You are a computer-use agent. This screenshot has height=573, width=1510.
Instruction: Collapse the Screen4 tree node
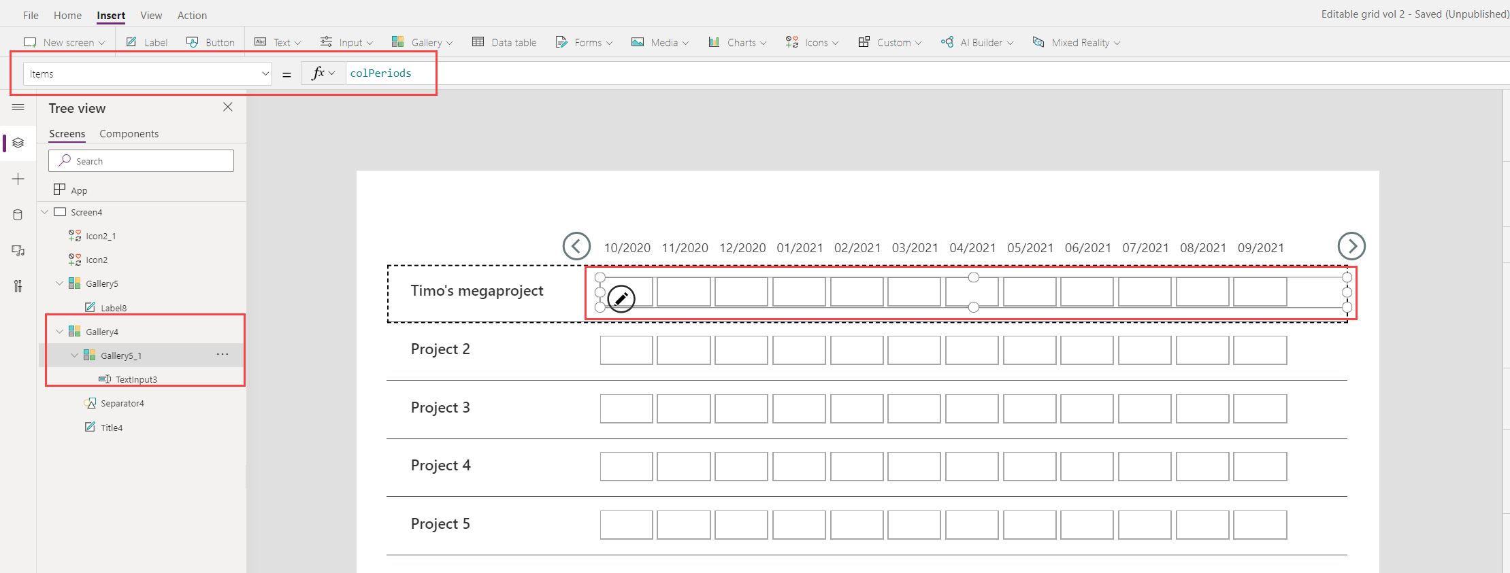(45, 212)
